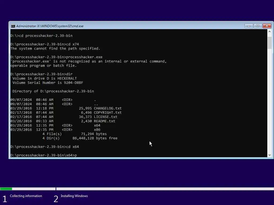Click the 'Volume Serial Number is 9204-D8BF' line
The width and height of the screenshot is (274, 205).
[x=48, y=83]
